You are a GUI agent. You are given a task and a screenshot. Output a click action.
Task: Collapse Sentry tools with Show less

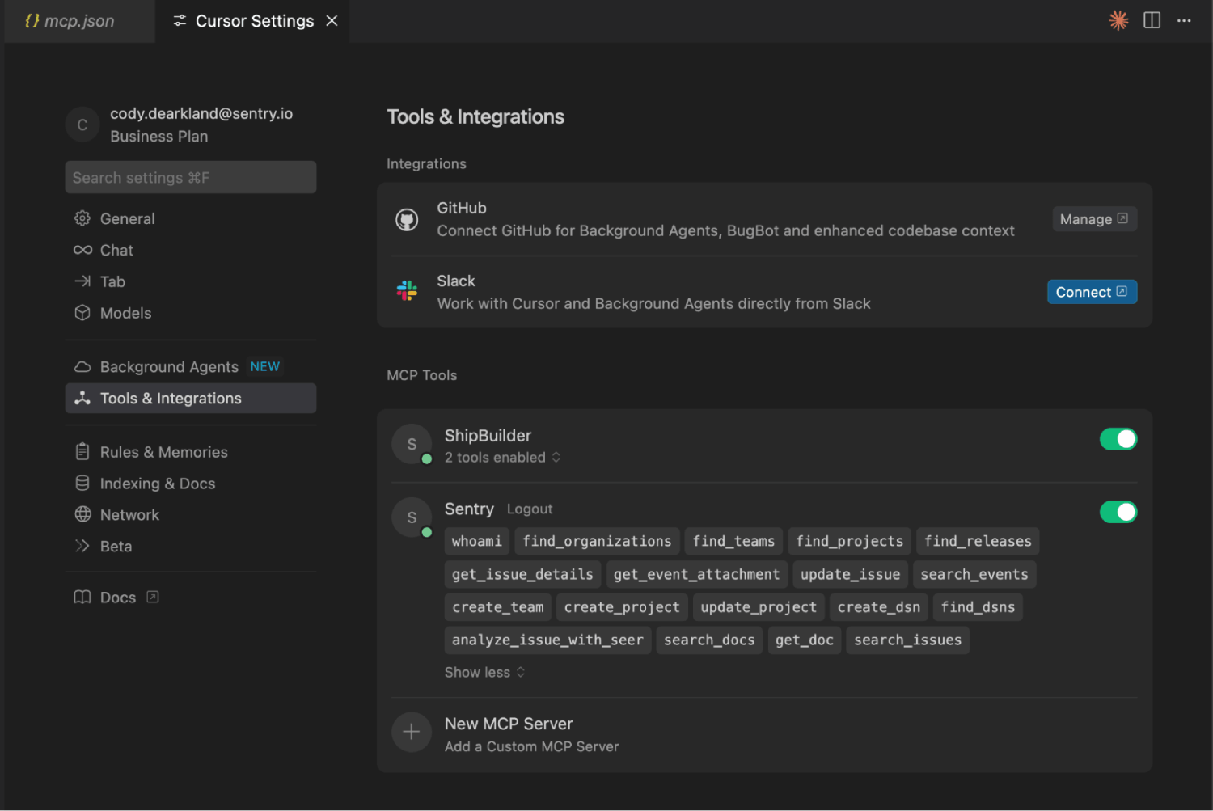(x=484, y=672)
